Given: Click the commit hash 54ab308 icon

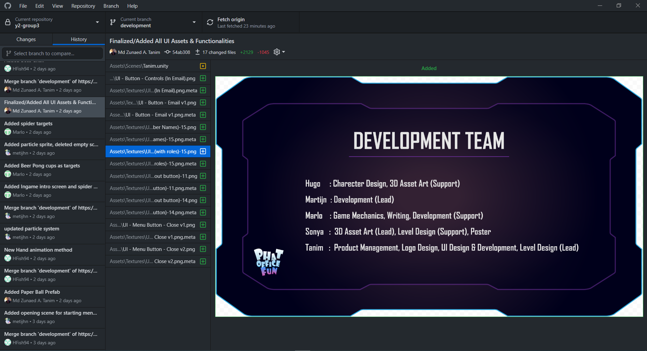Looking at the screenshot, I should [167, 52].
